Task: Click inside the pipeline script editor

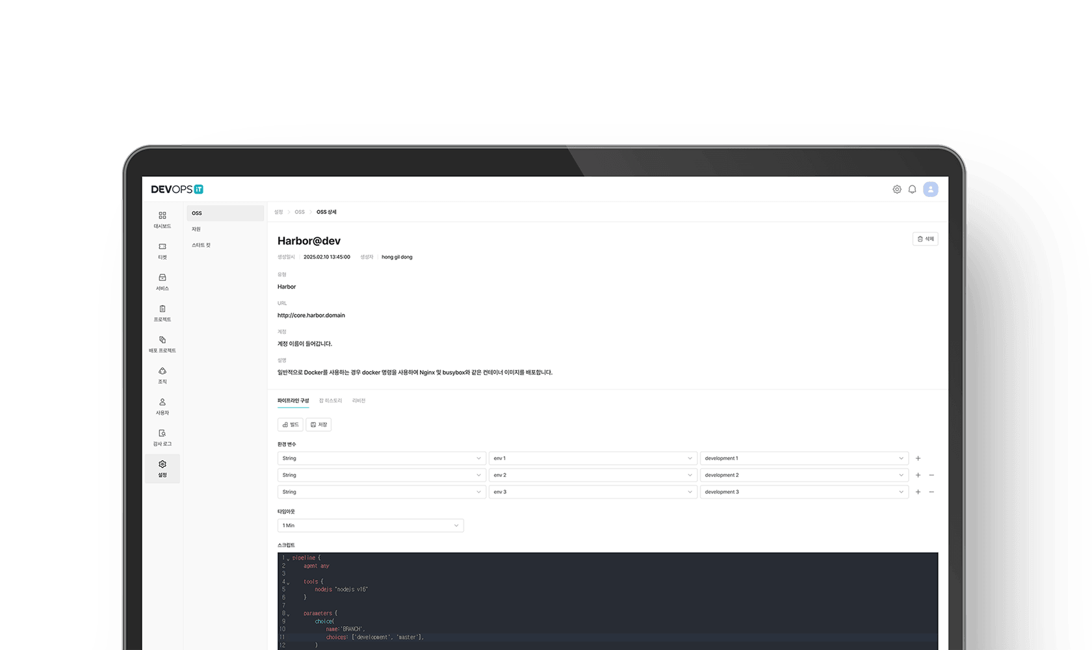Action: coord(607,598)
